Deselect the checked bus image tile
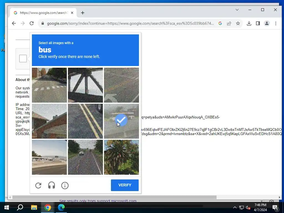Image resolution: width=284 pixels, height=213 pixels. [121, 121]
